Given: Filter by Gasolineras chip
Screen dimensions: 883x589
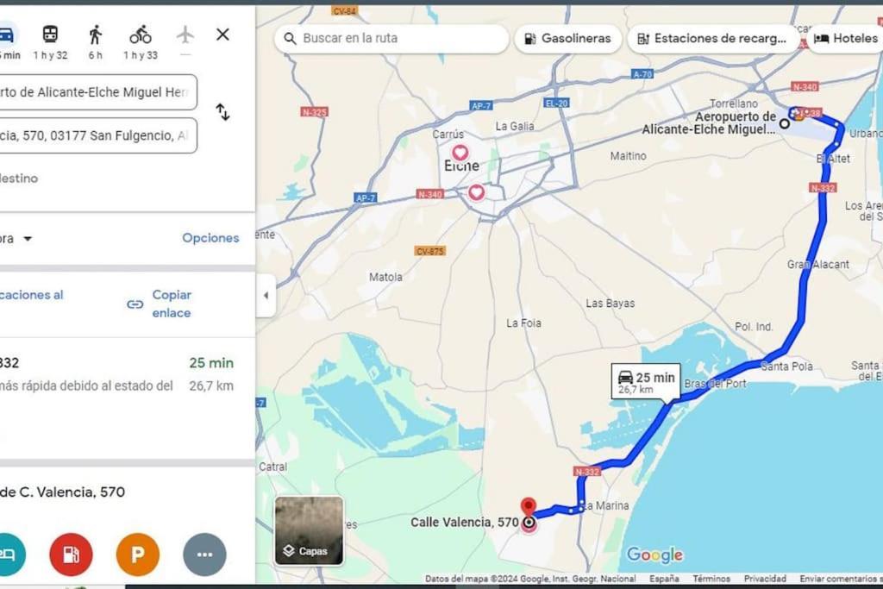Looking at the screenshot, I should (567, 38).
